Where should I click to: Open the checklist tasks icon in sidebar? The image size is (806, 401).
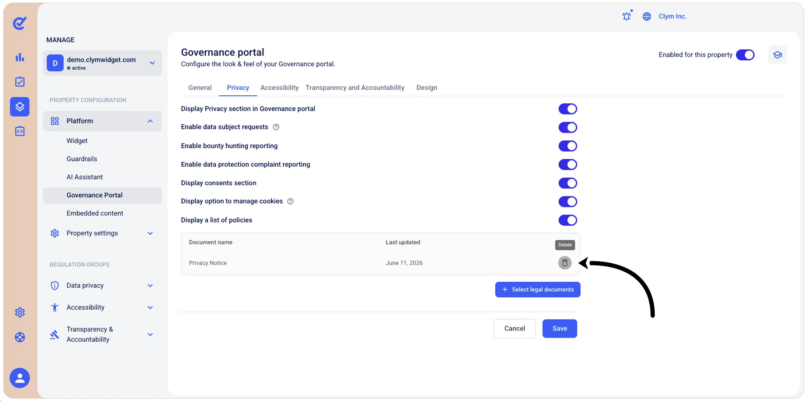click(x=20, y=82)
